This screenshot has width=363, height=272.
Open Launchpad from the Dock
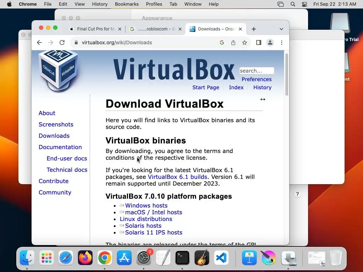46,257
